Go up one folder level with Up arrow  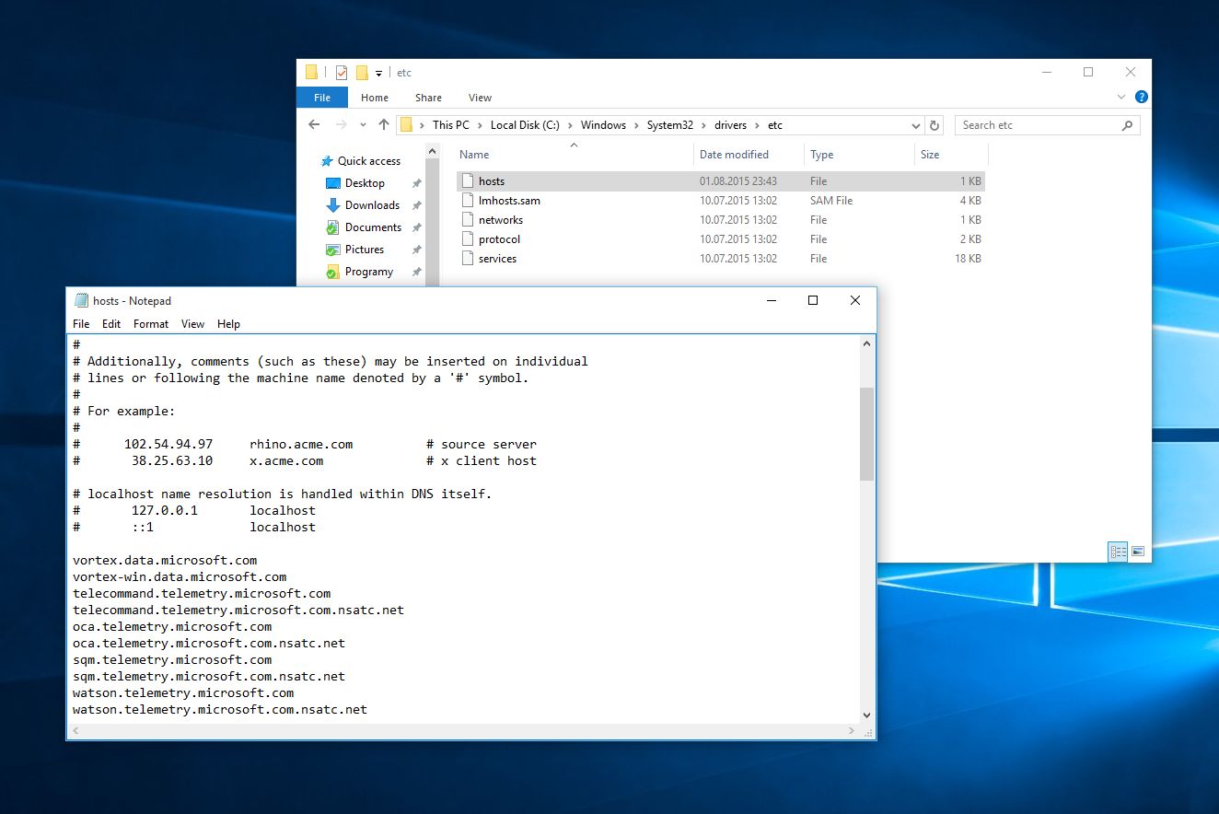point(383,125)
